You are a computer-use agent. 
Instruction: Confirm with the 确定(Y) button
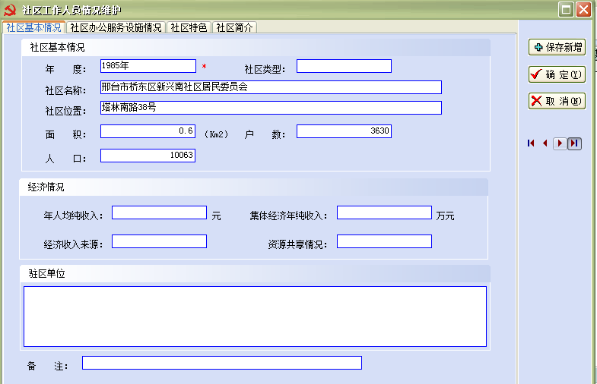click(557, 74)
